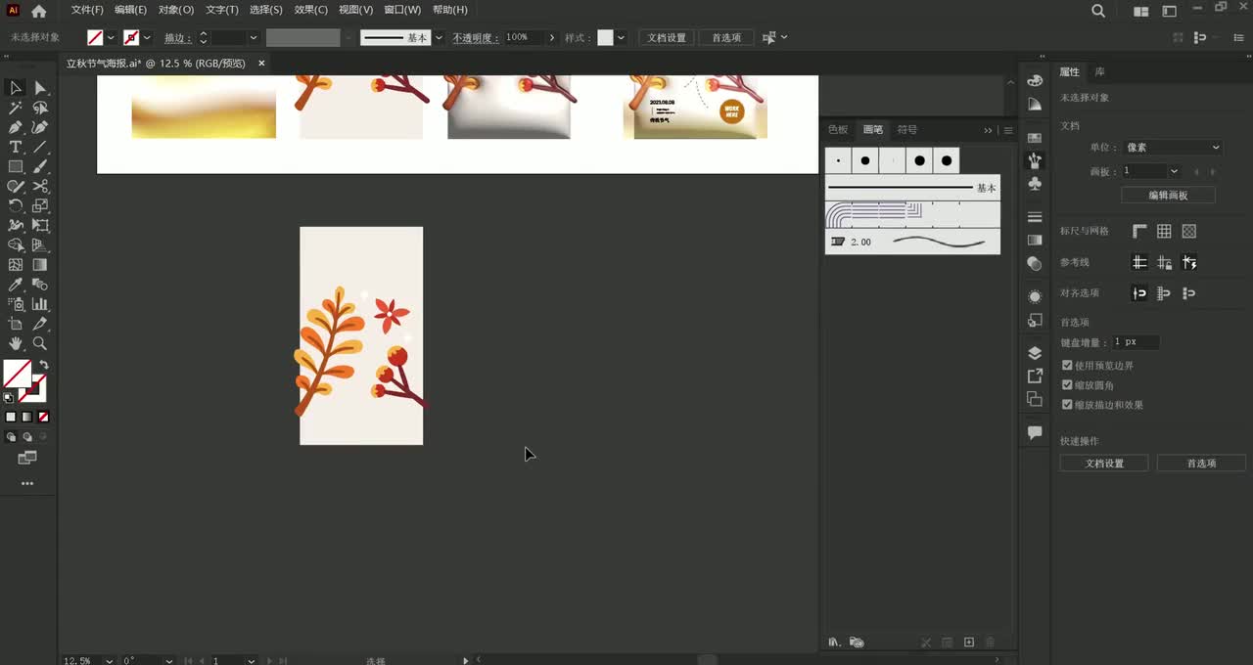
Task: Click 文档设置 in top control bar
Action: (x=667, y=37)
